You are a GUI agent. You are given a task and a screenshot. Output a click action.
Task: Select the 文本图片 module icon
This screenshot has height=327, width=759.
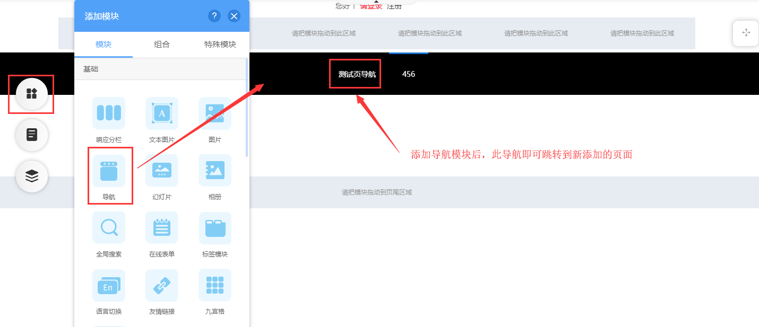(x=162, y=113)
